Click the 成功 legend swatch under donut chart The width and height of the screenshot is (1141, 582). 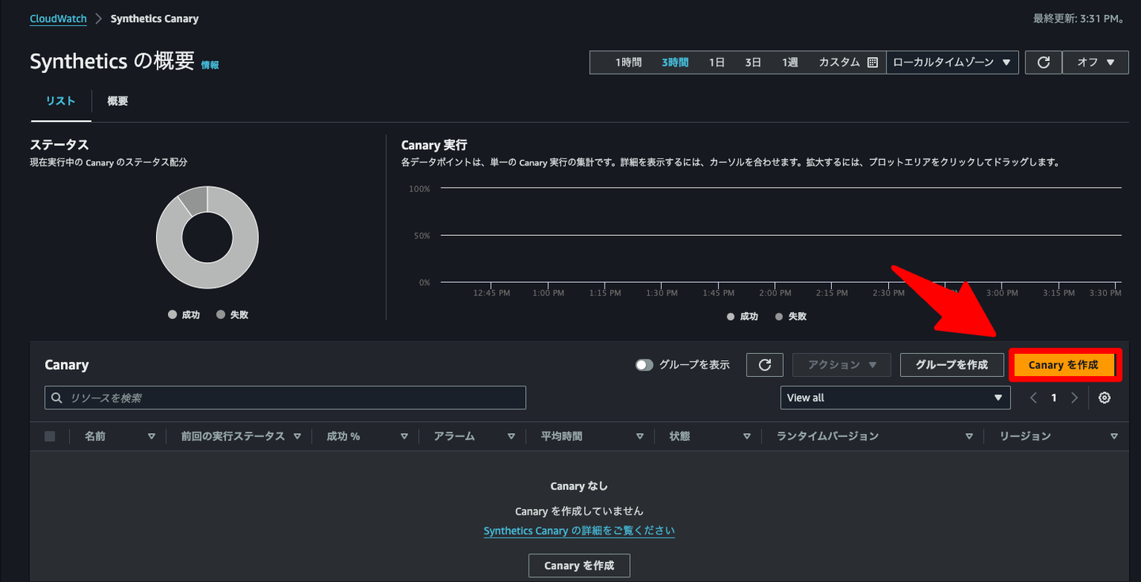(173, 315)
